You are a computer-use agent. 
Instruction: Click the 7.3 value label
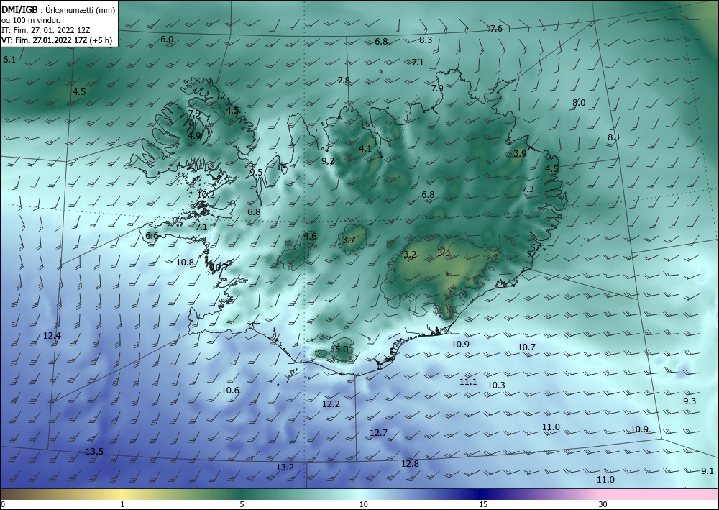(x=528, y=189)
